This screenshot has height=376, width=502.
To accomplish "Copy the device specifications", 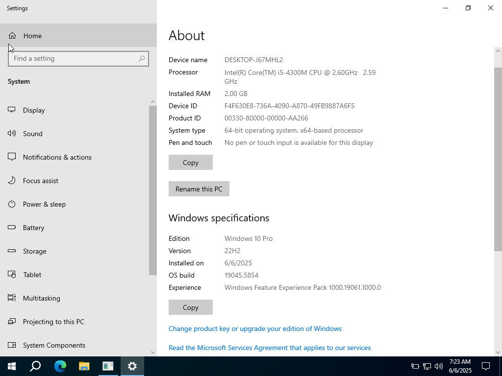I will tap(191, 163).
